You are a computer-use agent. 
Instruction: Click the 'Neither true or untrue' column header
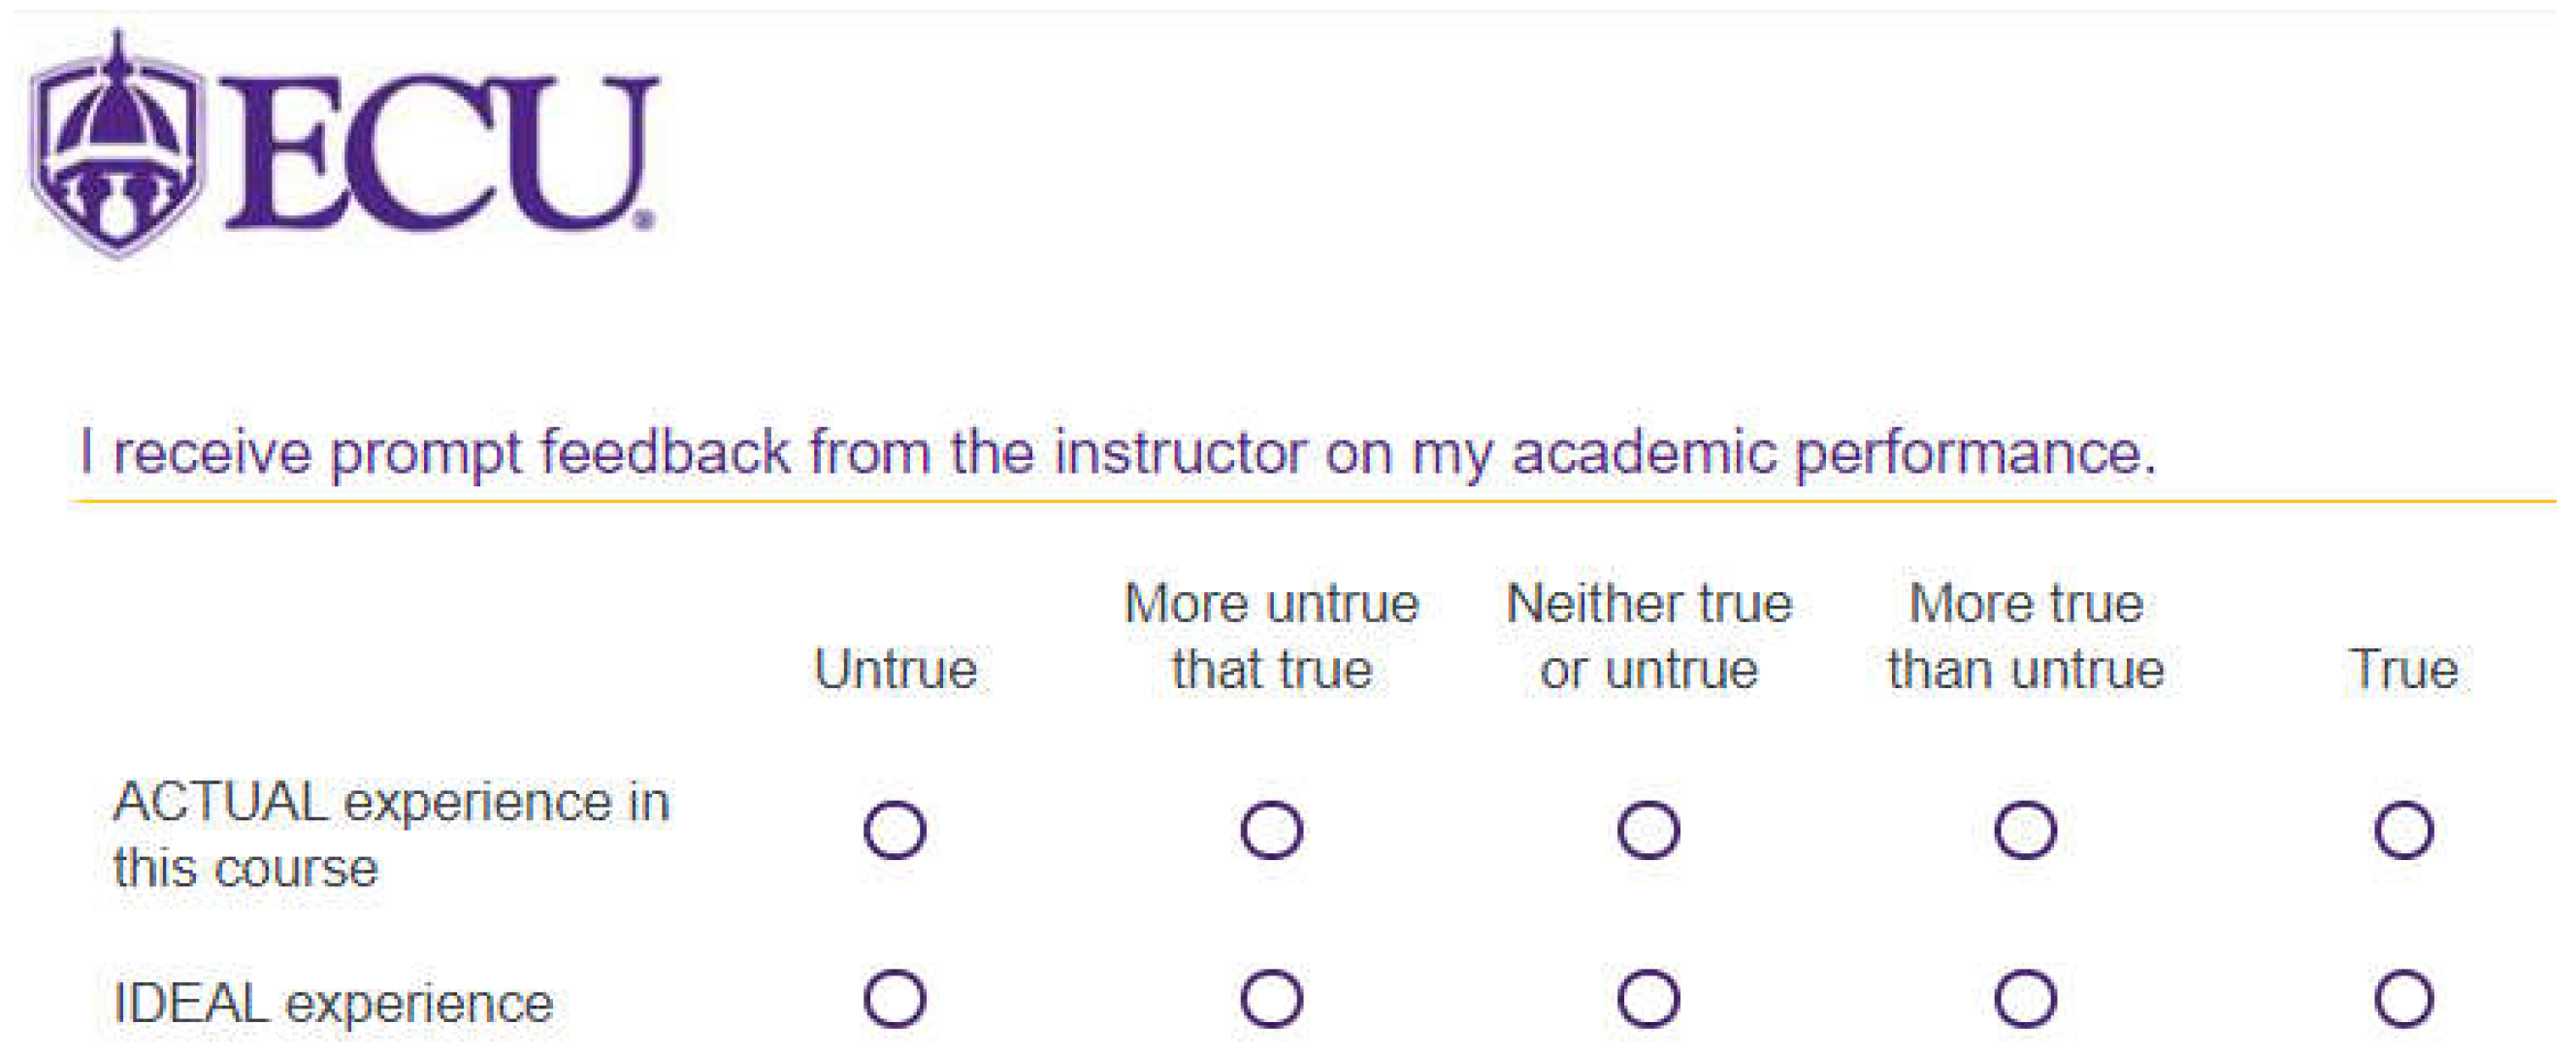tap(1648, 636)
